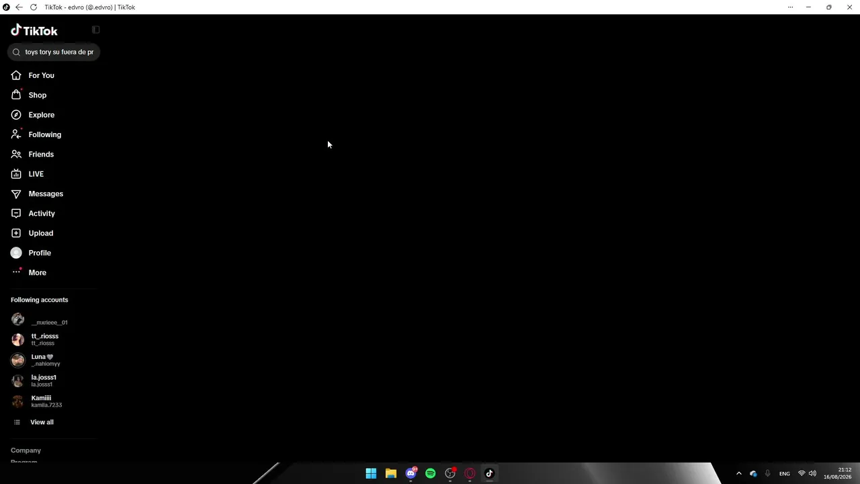Show hidden system tray icons

click(739, 473)
